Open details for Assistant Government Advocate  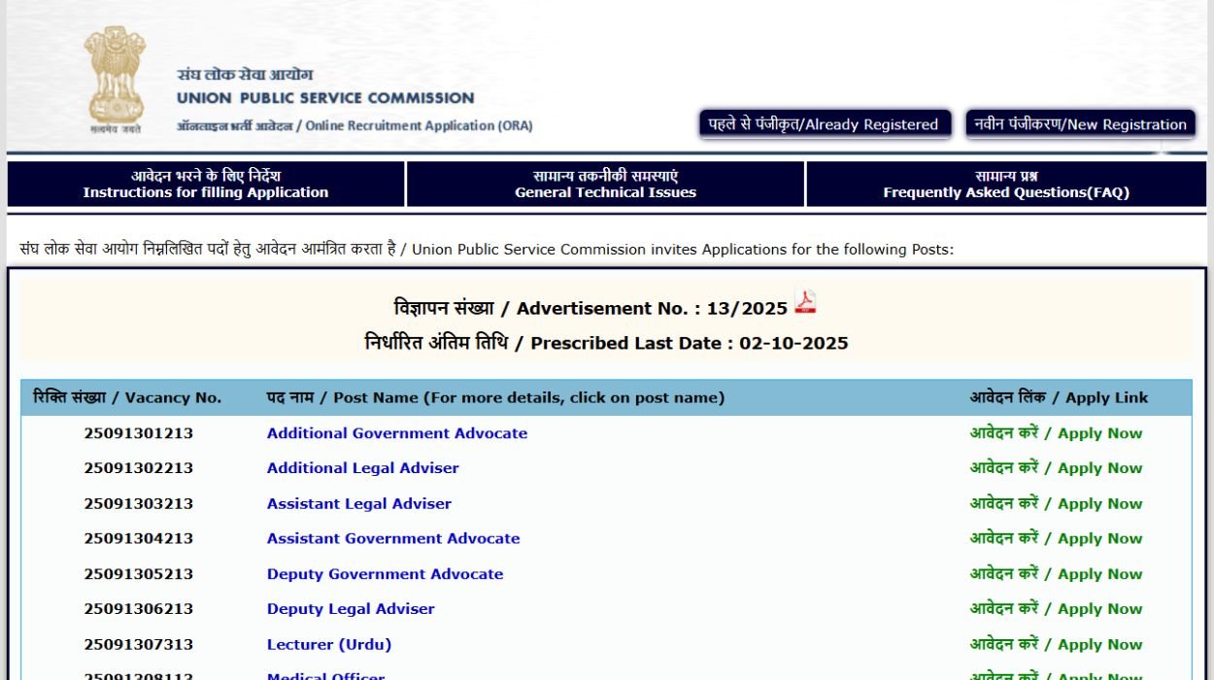[393, 538]
